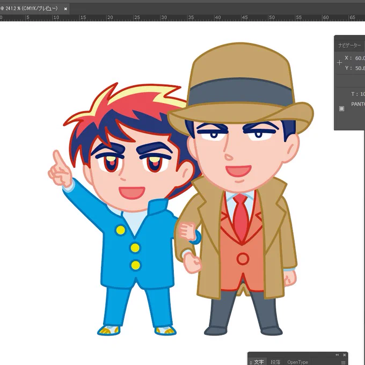Click the crosshair cursor-position icon in info panel
The width and height of the screenshot is (365, 365).
pos(339,63)
